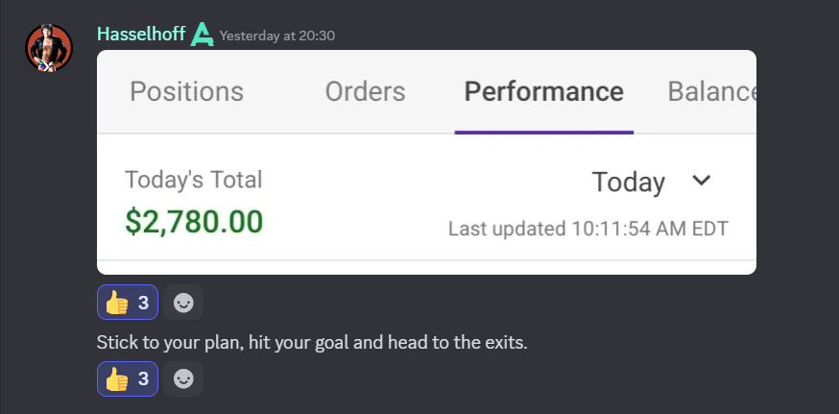Image resolution: width=839 pixels, height=414 pixels.
Task: Click the reaction count 3 under image
Action: point(143,303)
